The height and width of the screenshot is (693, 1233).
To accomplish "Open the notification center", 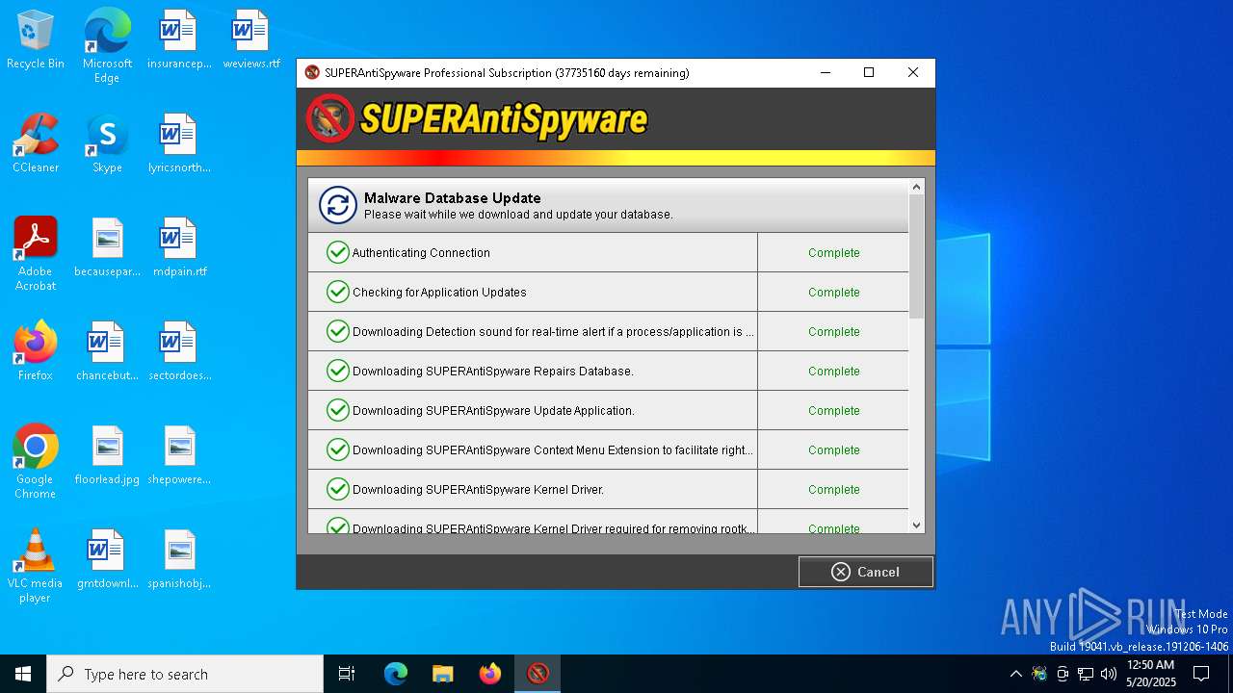I will (1202, 674).
